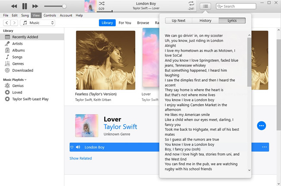Screen dimensions: 281x186
Task: Click the blue circular more options button
Action: coord(262,125)
